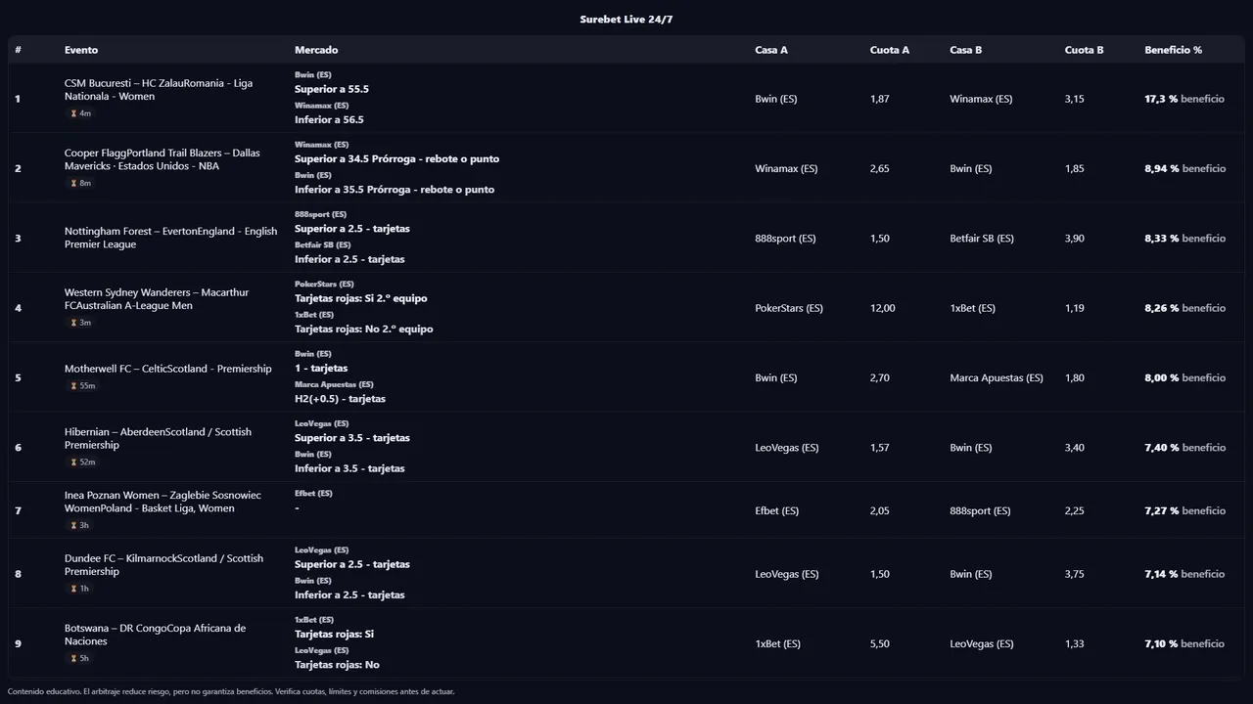Select the 'Superior a 55.5' market line
The image size is (1253, 704).
(x=332, y=89)
